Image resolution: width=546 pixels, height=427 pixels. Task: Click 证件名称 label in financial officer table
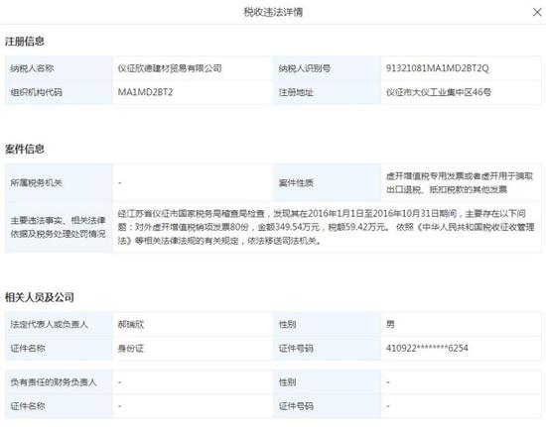tap(59, 406)
